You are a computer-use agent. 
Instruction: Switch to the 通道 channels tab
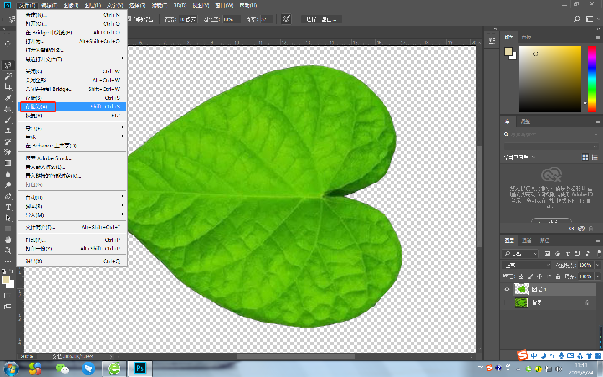526,240
